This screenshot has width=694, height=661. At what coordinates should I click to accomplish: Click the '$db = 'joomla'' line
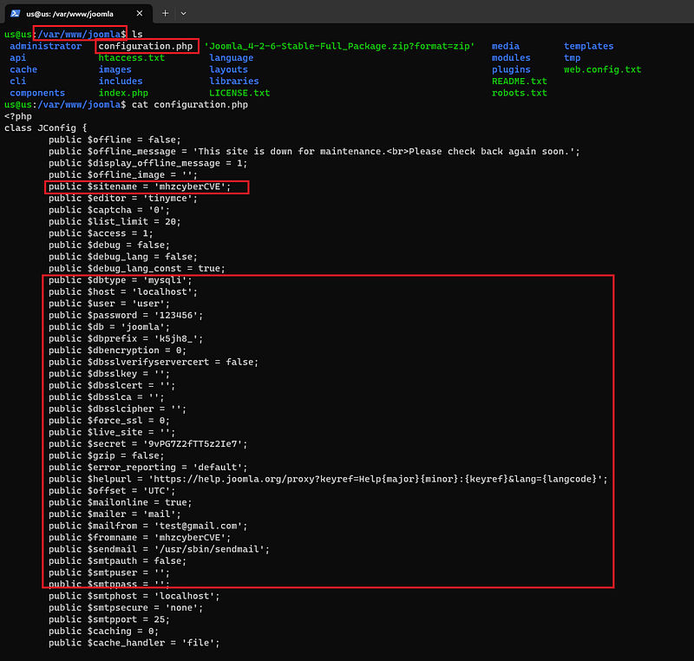(109, 327)
